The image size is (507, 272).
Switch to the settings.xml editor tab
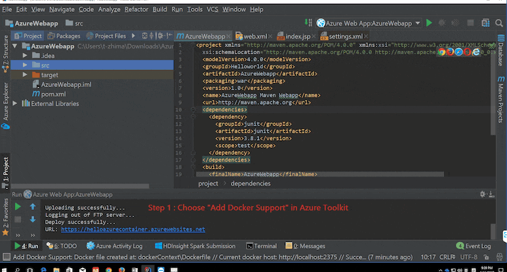click(345, 36)
